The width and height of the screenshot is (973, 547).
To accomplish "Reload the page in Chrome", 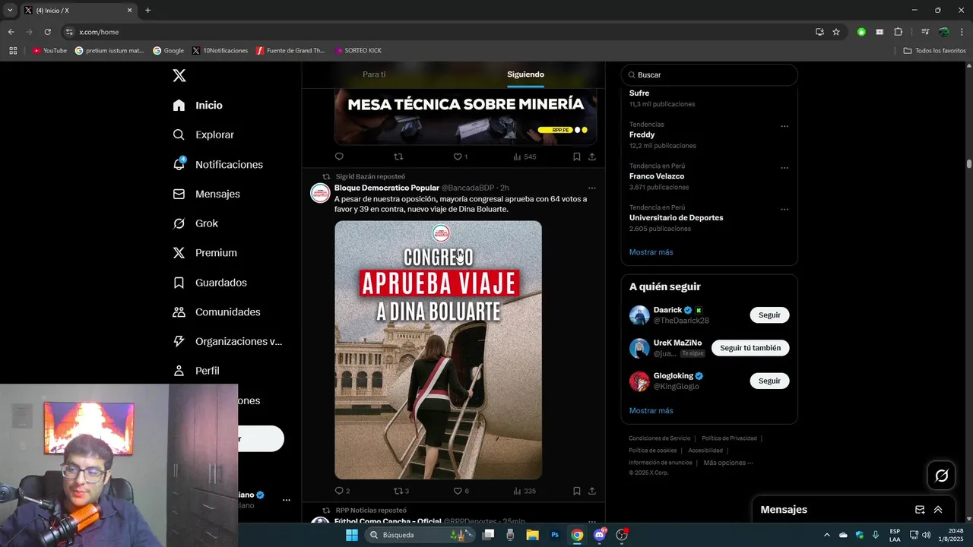I will click(x=47, y=32).
